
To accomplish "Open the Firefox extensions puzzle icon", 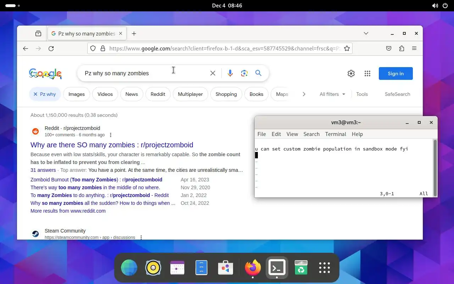I will [402, 49].
